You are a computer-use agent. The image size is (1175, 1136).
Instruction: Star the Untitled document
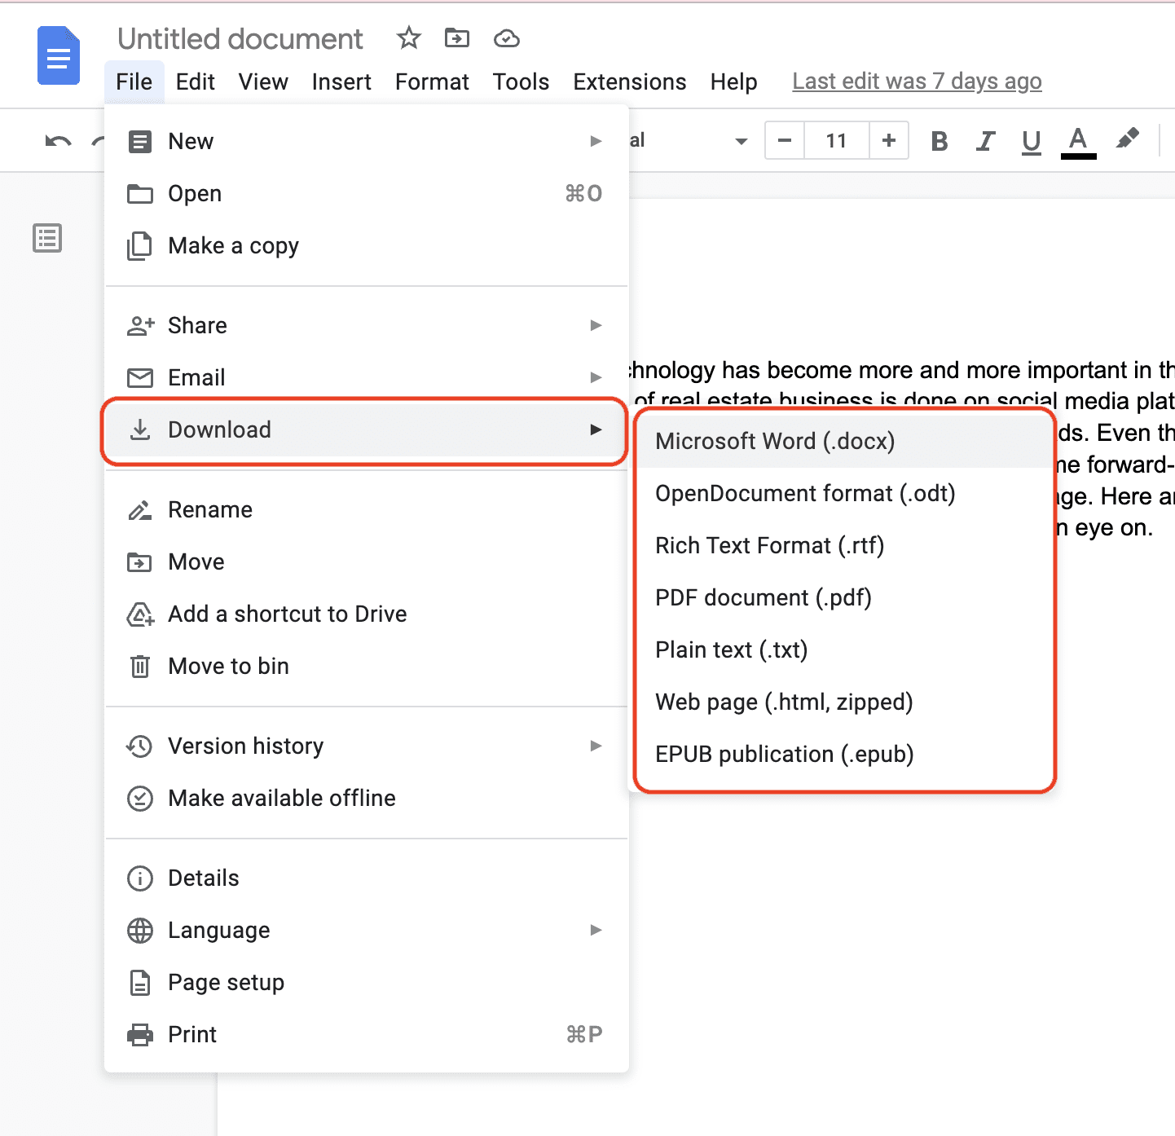pyautogui.click(x=408, y=37)
